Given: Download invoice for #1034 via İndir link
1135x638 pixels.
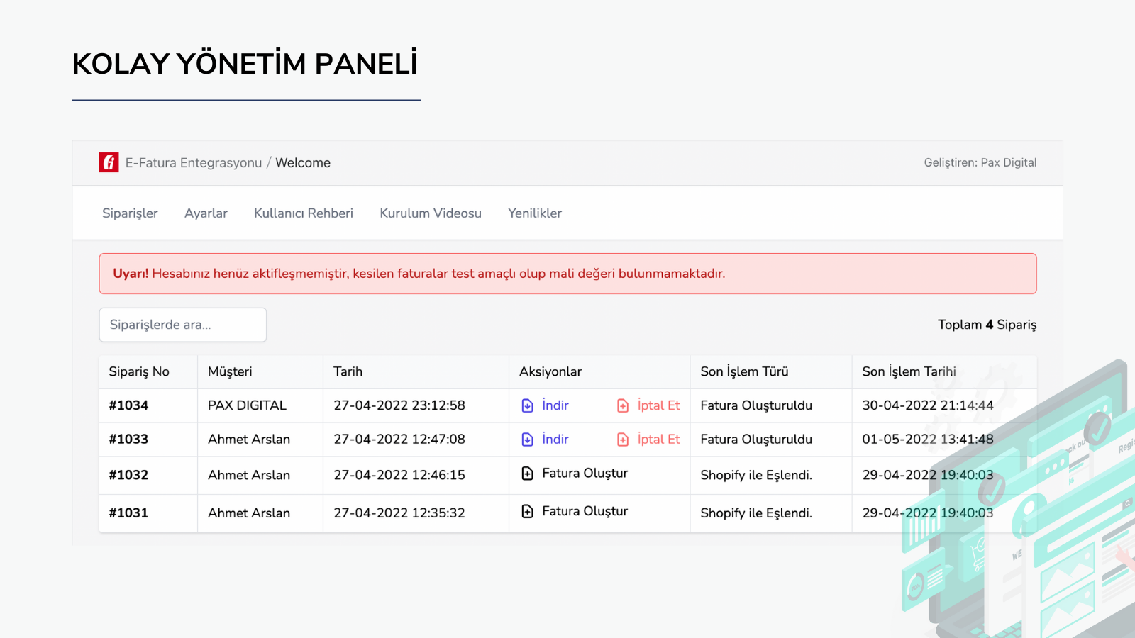Looking at the screenshot, I should [554, 405].
